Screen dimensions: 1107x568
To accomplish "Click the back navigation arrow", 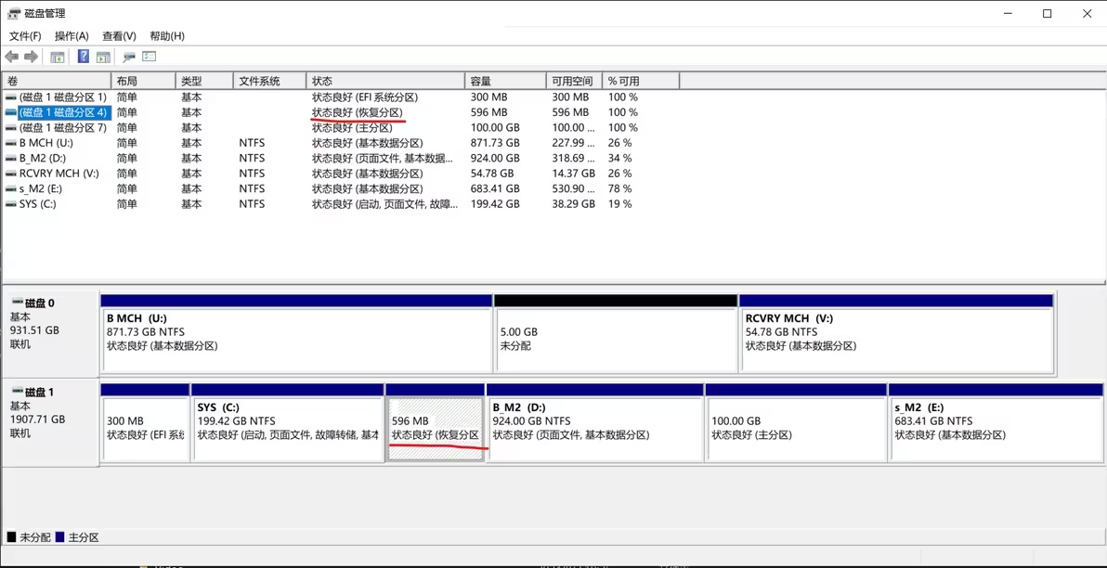I will [11, 57].
